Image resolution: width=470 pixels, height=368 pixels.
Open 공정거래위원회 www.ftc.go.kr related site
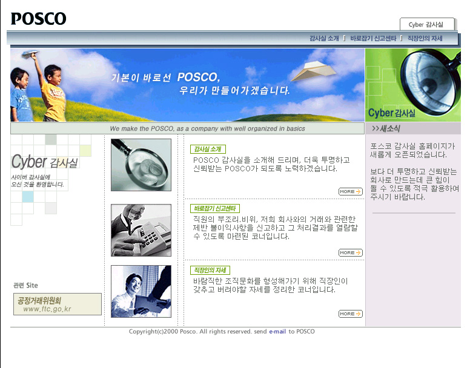tap(58, 304)
